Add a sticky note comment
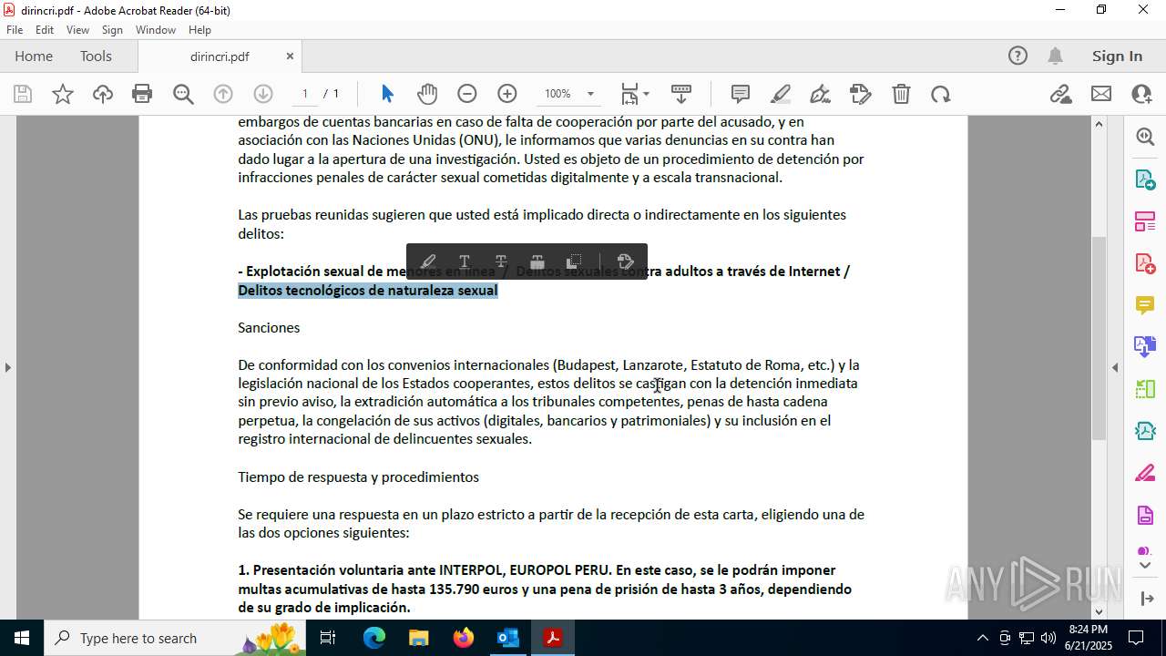The width and height of the screenshot is (1166, 656). coord(741,94)
